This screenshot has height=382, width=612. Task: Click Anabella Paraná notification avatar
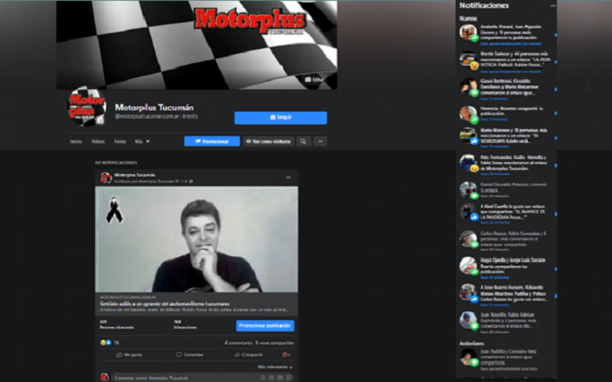(468, 33)
